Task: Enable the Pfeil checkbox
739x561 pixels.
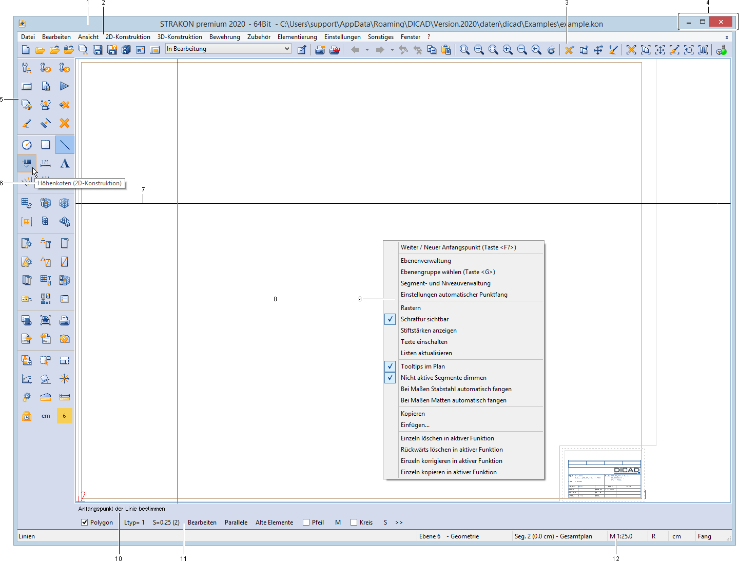Action: click(306, 523)
